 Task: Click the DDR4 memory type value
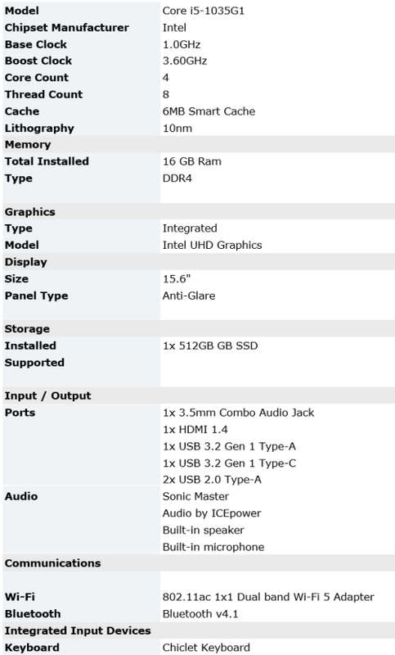pyautogui.click(x=177, y=178)
